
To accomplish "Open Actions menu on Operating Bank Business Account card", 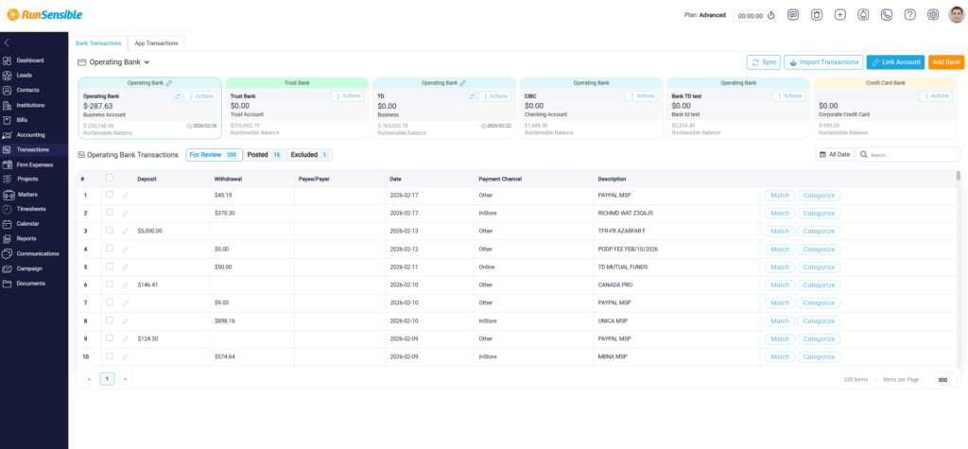I will [x=200, y=96].
